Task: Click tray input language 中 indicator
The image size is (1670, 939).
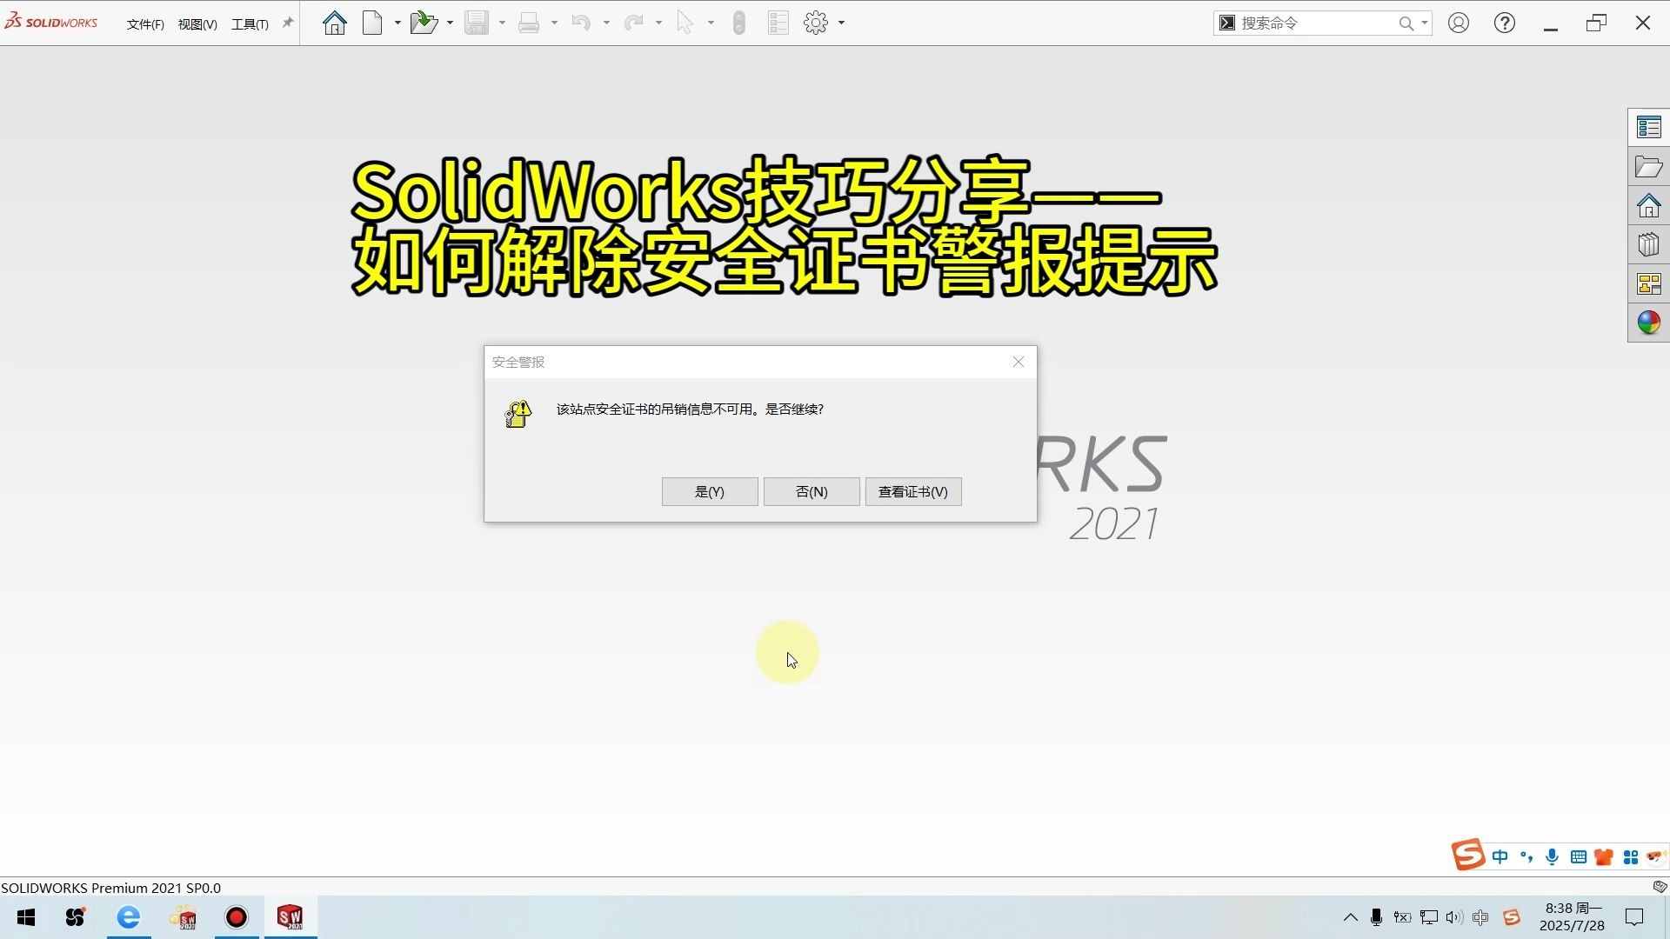Action: (1480, 917)
